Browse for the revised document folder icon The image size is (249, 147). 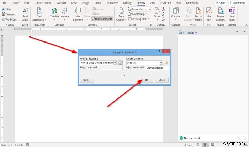[x=166, y=63]
